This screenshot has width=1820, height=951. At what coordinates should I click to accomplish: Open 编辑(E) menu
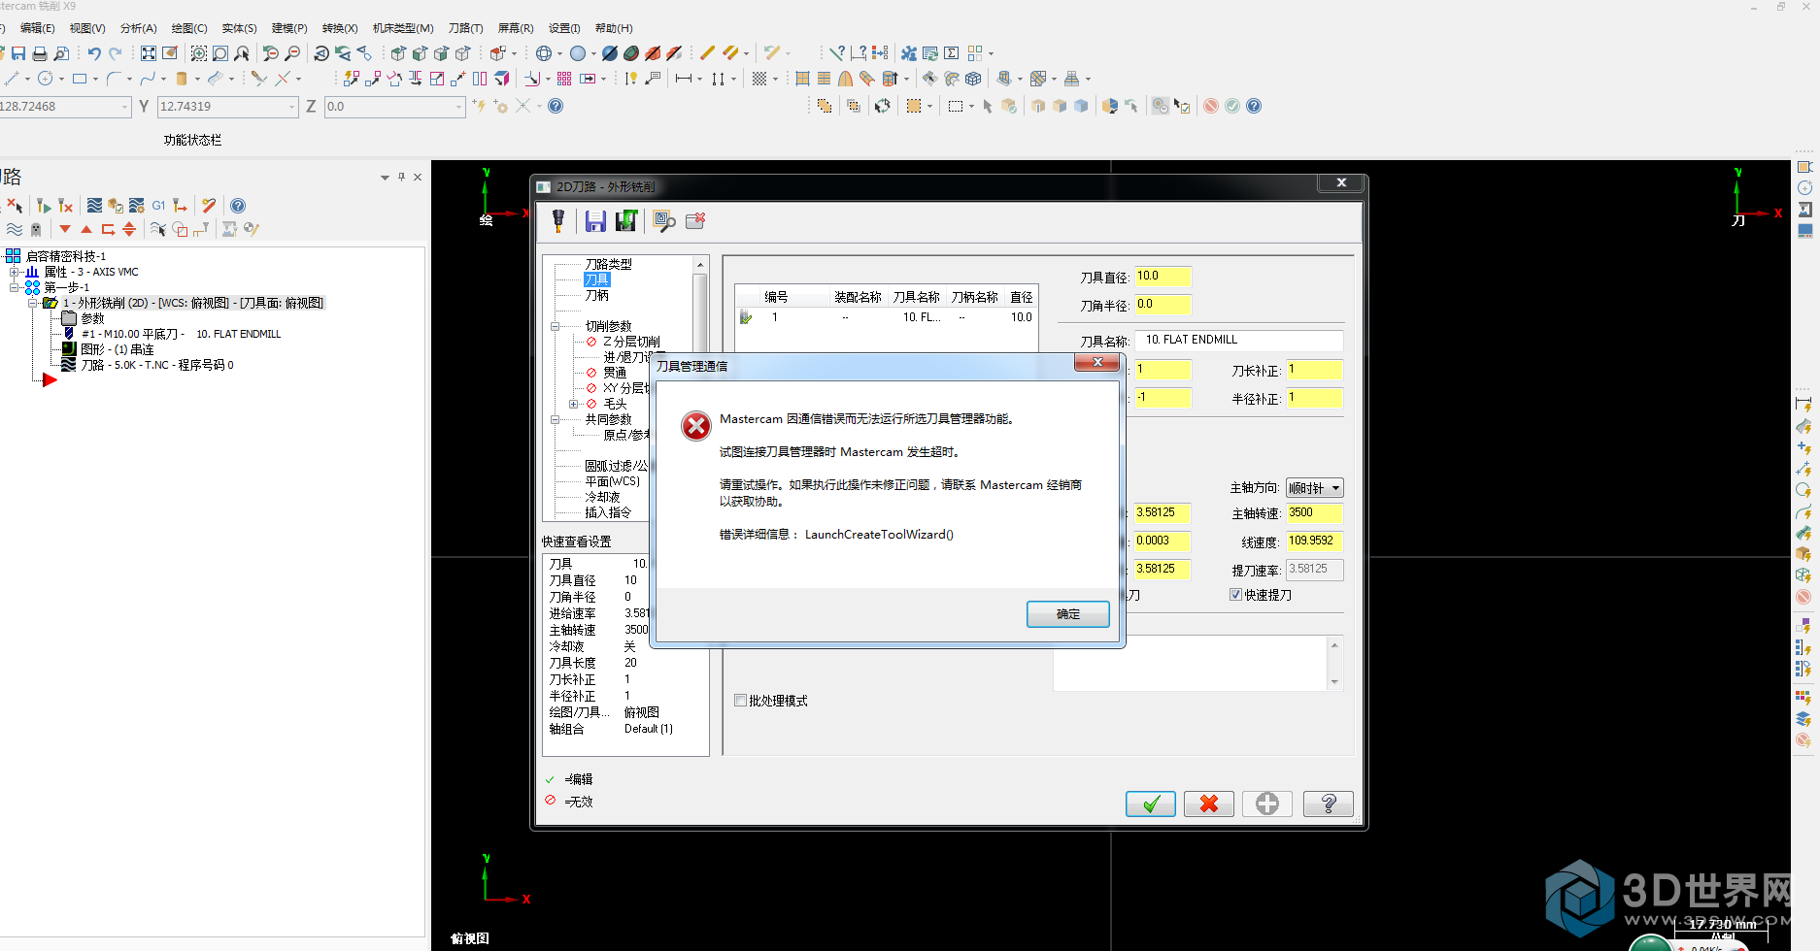click(37, 28)
